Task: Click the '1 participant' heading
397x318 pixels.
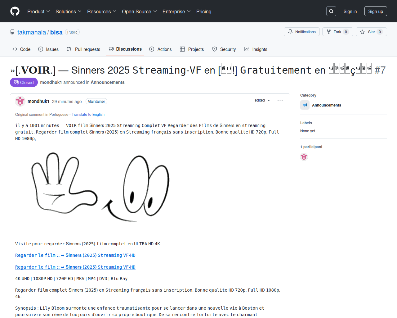Action: coord(311,147)
